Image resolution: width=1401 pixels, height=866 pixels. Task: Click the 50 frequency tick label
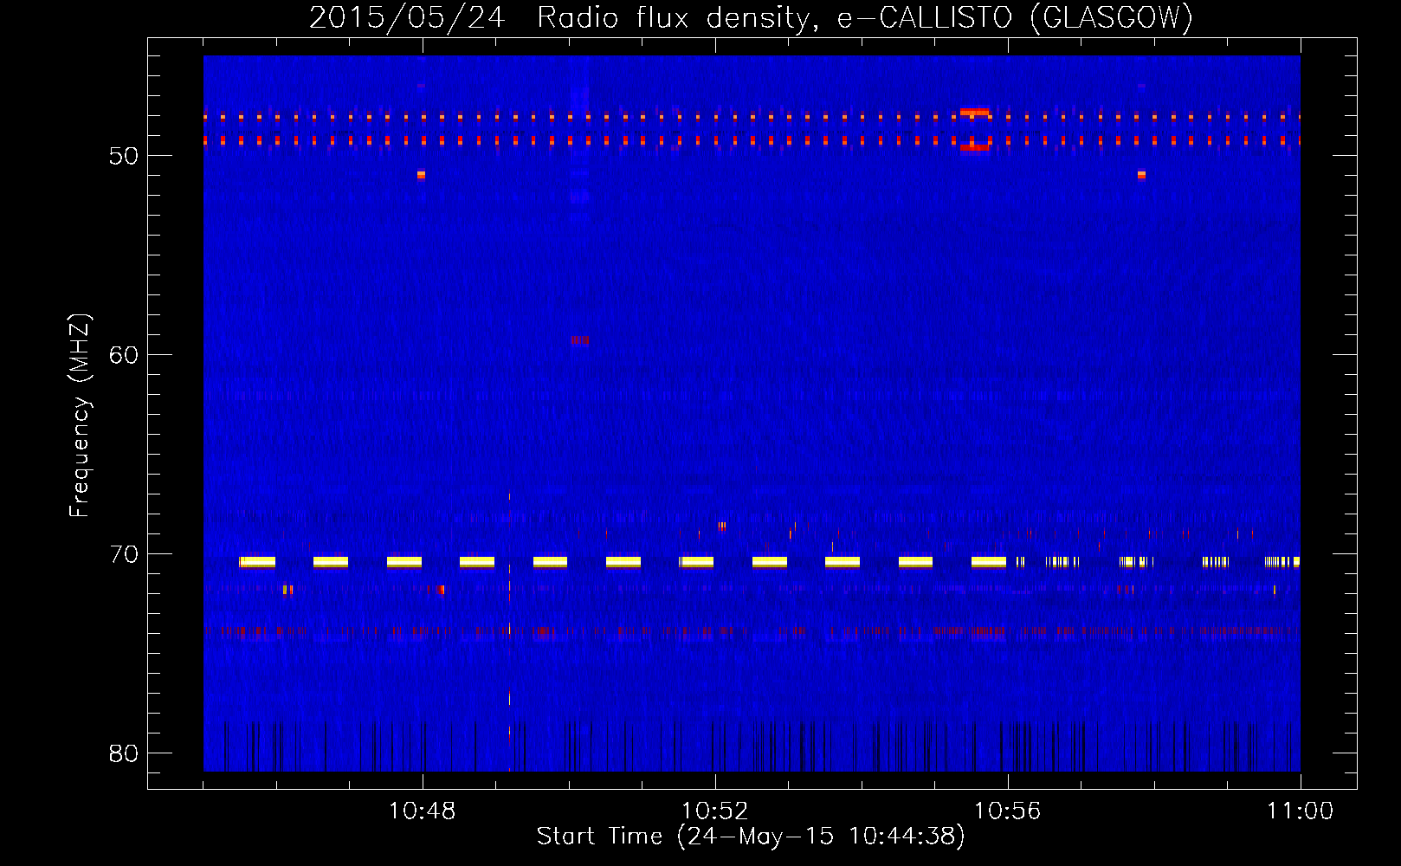(x=124, y=156)
